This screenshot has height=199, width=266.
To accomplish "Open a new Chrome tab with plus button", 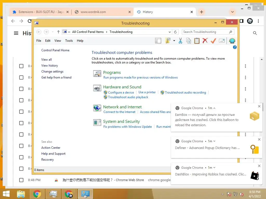I will point(202,12).
